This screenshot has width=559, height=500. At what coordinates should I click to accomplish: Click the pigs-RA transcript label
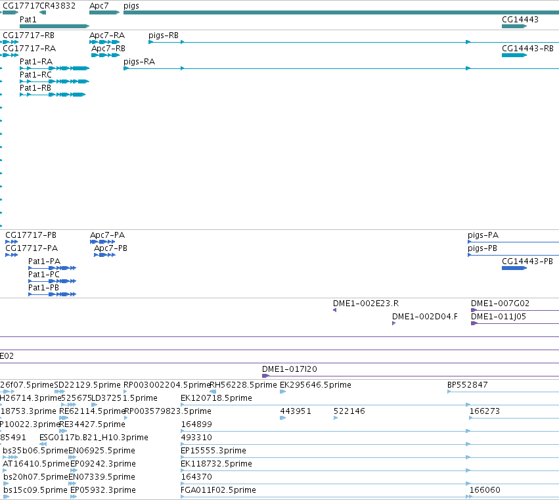(139, 62)
